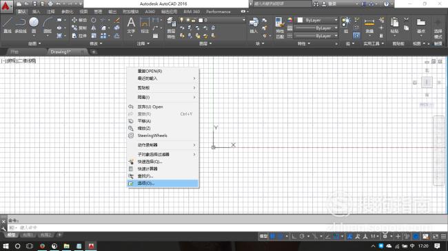The height and width of the screenshot is (251, 448).
Task: Click the Stretch (拉伸) tool
Action: 79,36
